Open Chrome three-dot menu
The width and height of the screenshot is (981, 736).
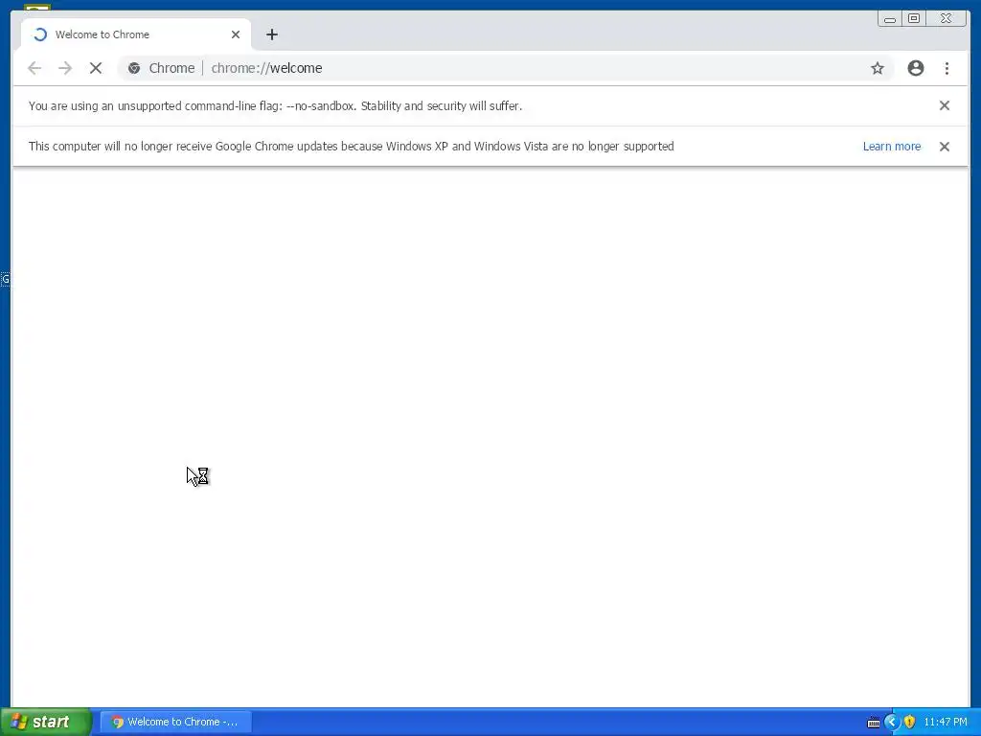coord(947,68)
